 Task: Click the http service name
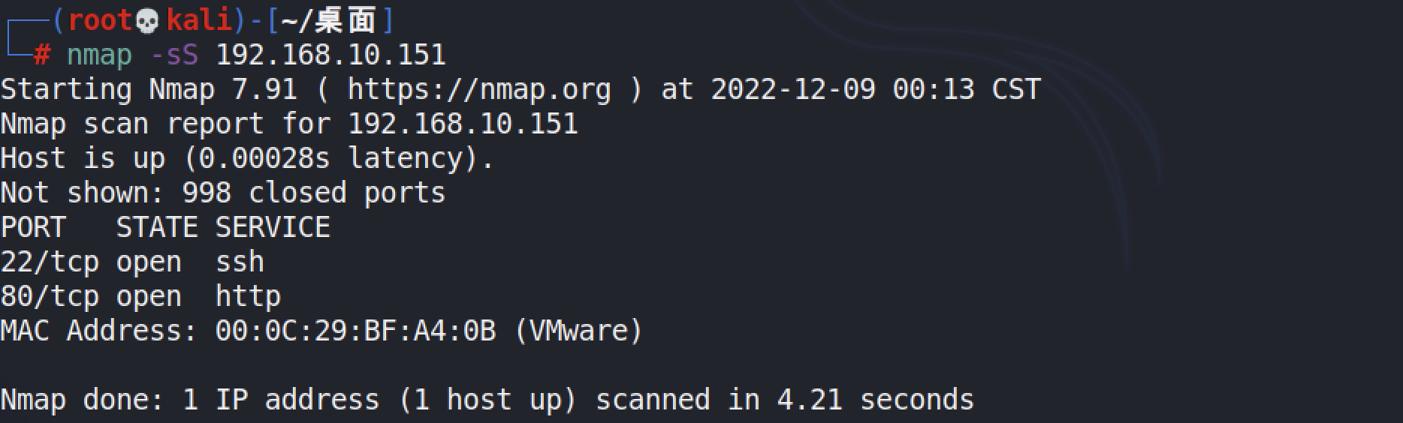(248, 297)
